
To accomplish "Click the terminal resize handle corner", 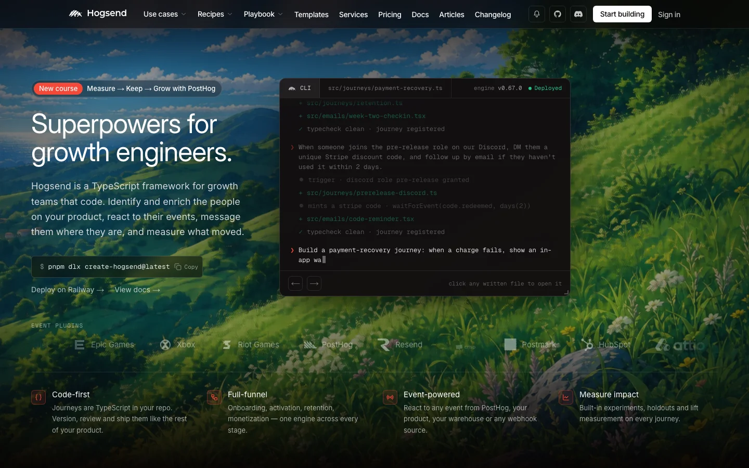I will (566, 292).
